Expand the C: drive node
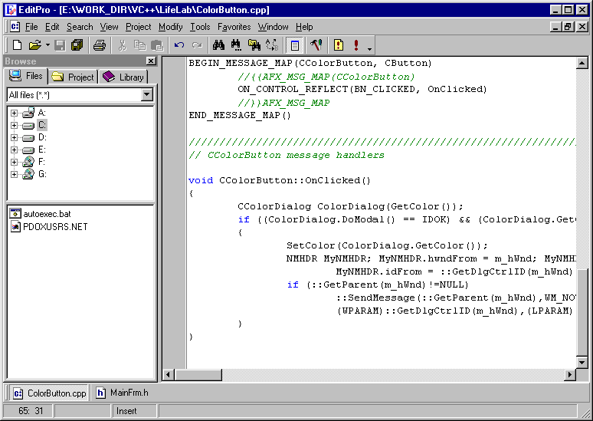 (14, 125)
